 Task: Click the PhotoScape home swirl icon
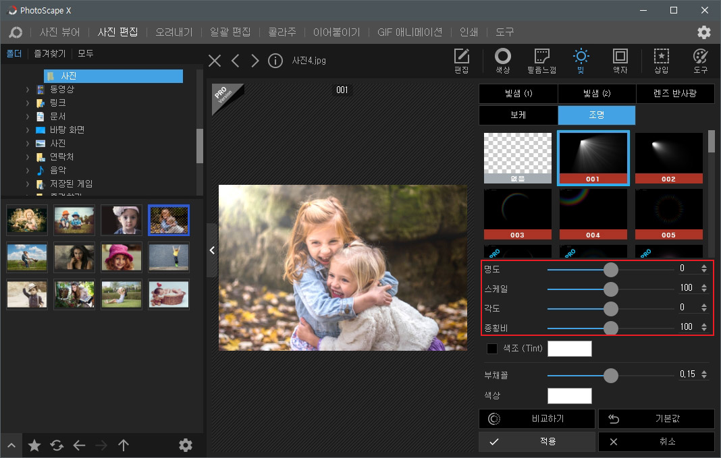(16, 32)
